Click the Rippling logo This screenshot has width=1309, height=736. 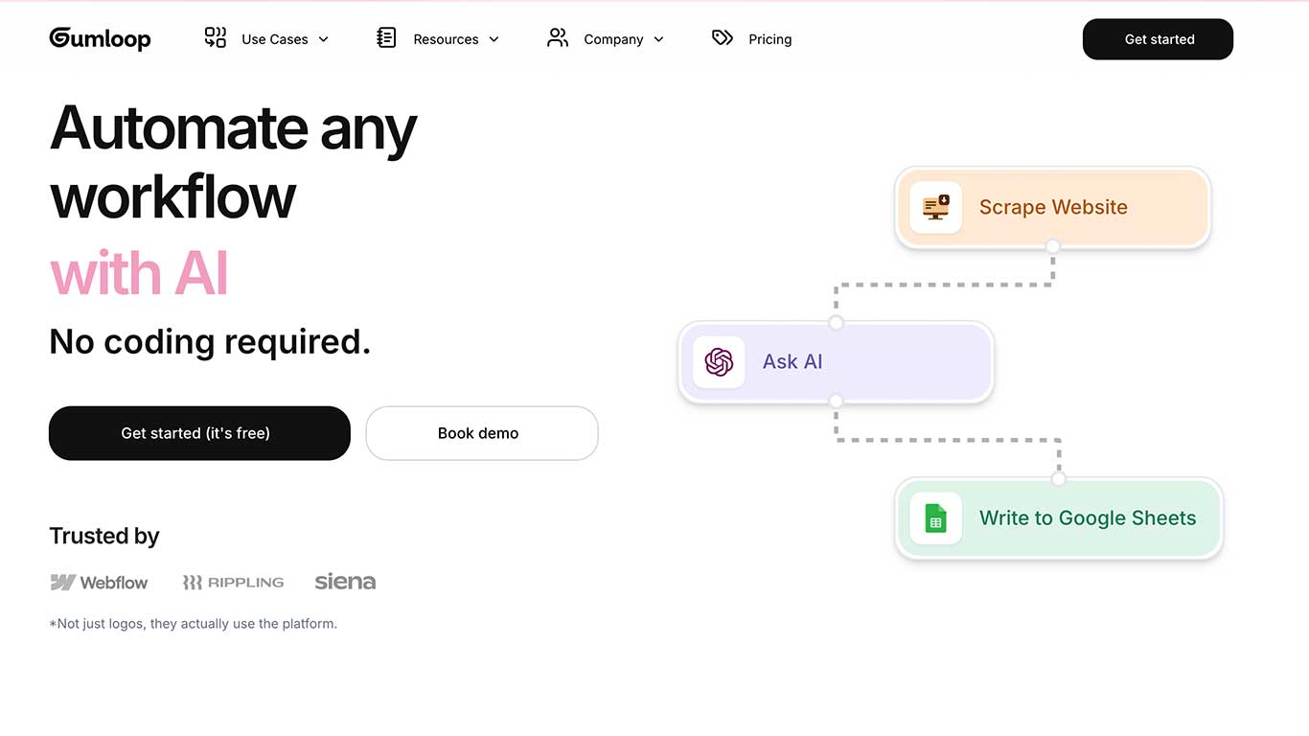click(233, 582)
